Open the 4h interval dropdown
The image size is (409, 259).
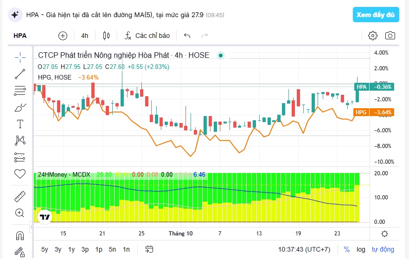click(84, 36)
